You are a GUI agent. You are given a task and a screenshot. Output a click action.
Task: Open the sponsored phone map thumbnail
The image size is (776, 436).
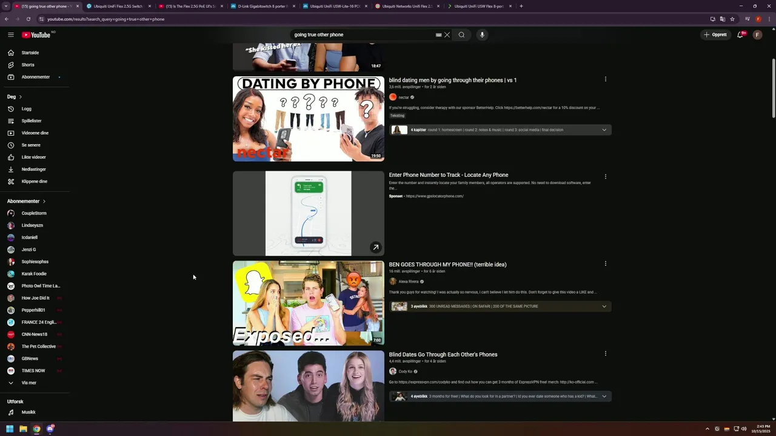(309, 214)
